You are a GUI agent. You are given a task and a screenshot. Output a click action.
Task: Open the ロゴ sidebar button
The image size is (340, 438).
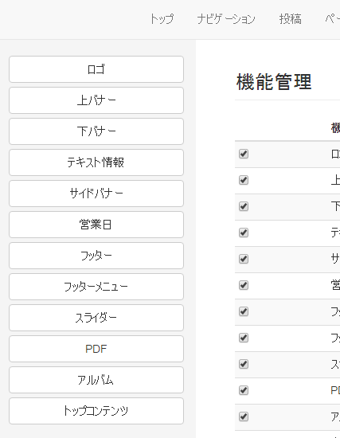click(96, 69)
